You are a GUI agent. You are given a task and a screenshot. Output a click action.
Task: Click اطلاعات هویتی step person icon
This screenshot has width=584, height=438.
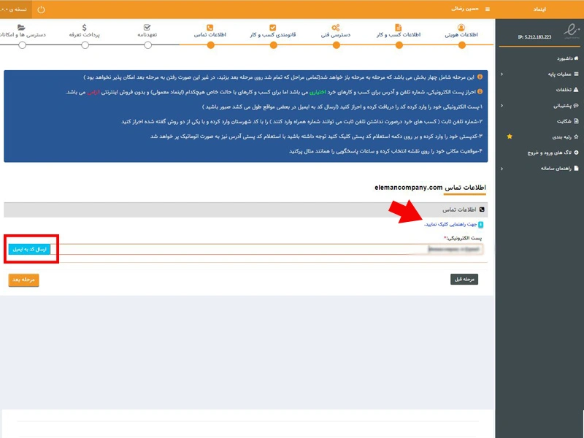tap(461, 27)
